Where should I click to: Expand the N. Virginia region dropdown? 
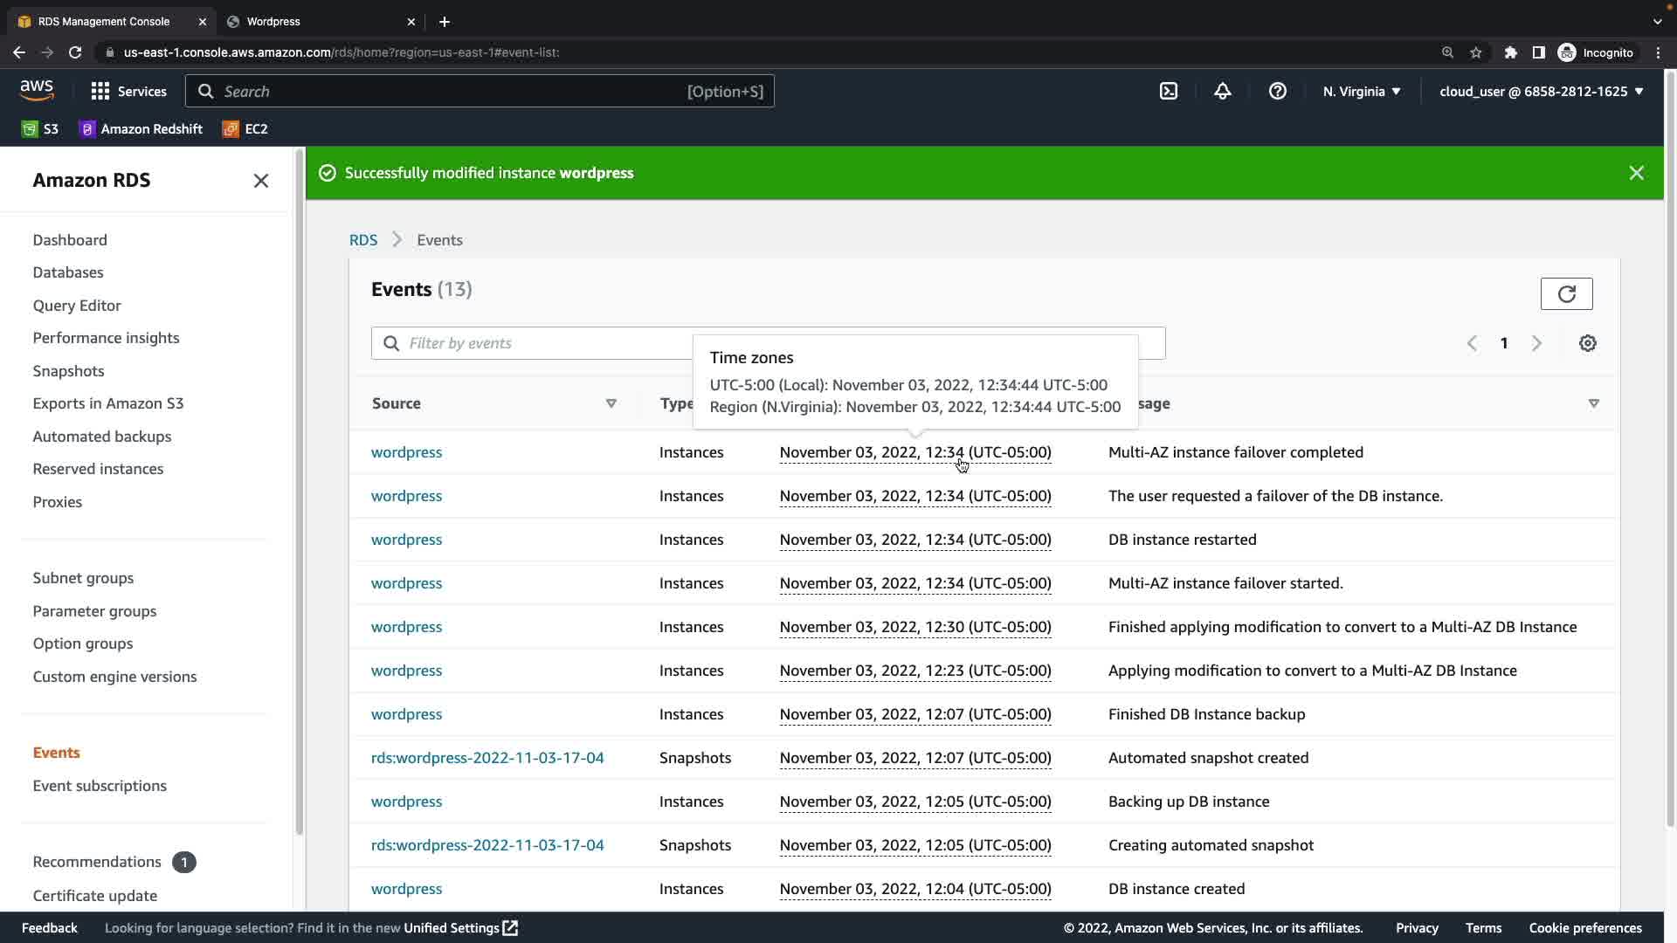click(x=1362, y=91)
